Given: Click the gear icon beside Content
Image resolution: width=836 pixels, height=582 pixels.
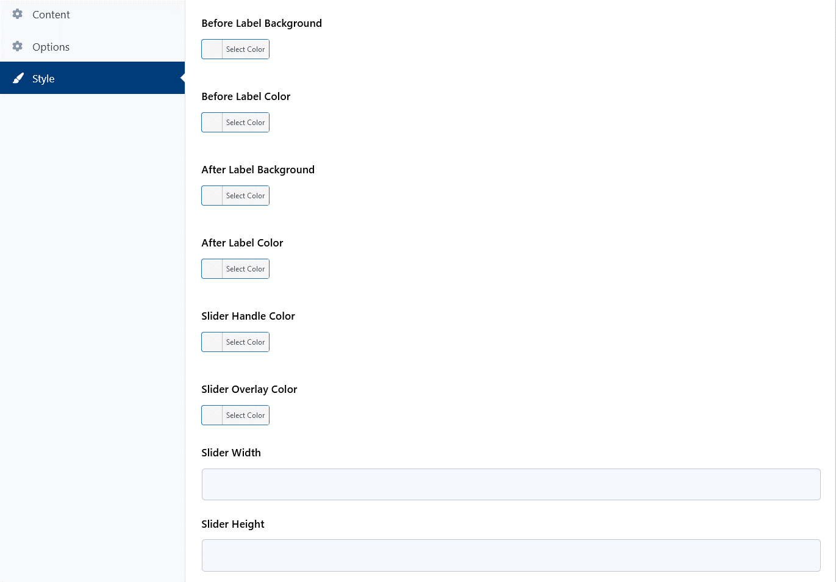Looking at the screenshot, I should [18, 14].
